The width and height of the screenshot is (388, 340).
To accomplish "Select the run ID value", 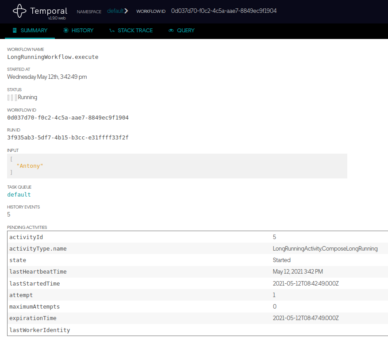I will pyautogui.click(x=67, y=137).
